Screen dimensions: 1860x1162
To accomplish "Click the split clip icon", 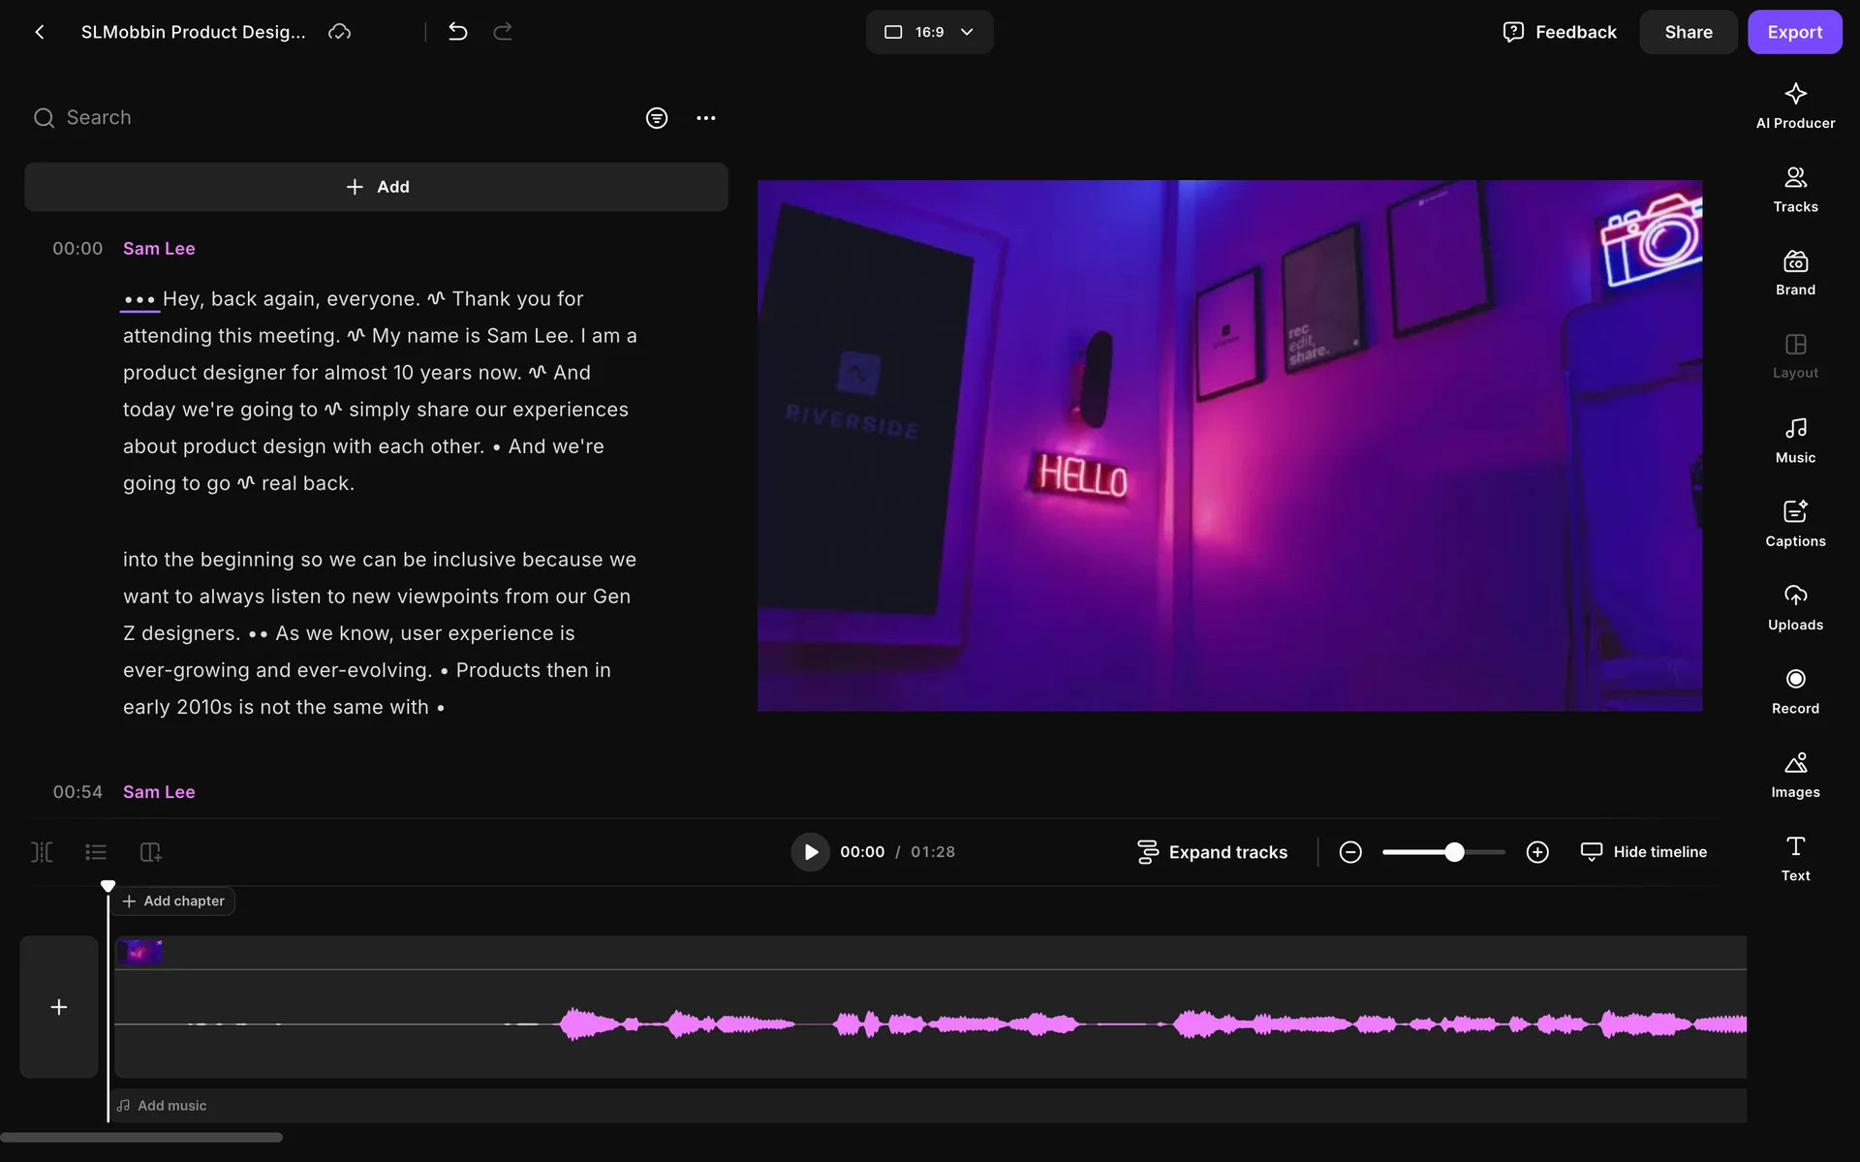I will point(42,852).
